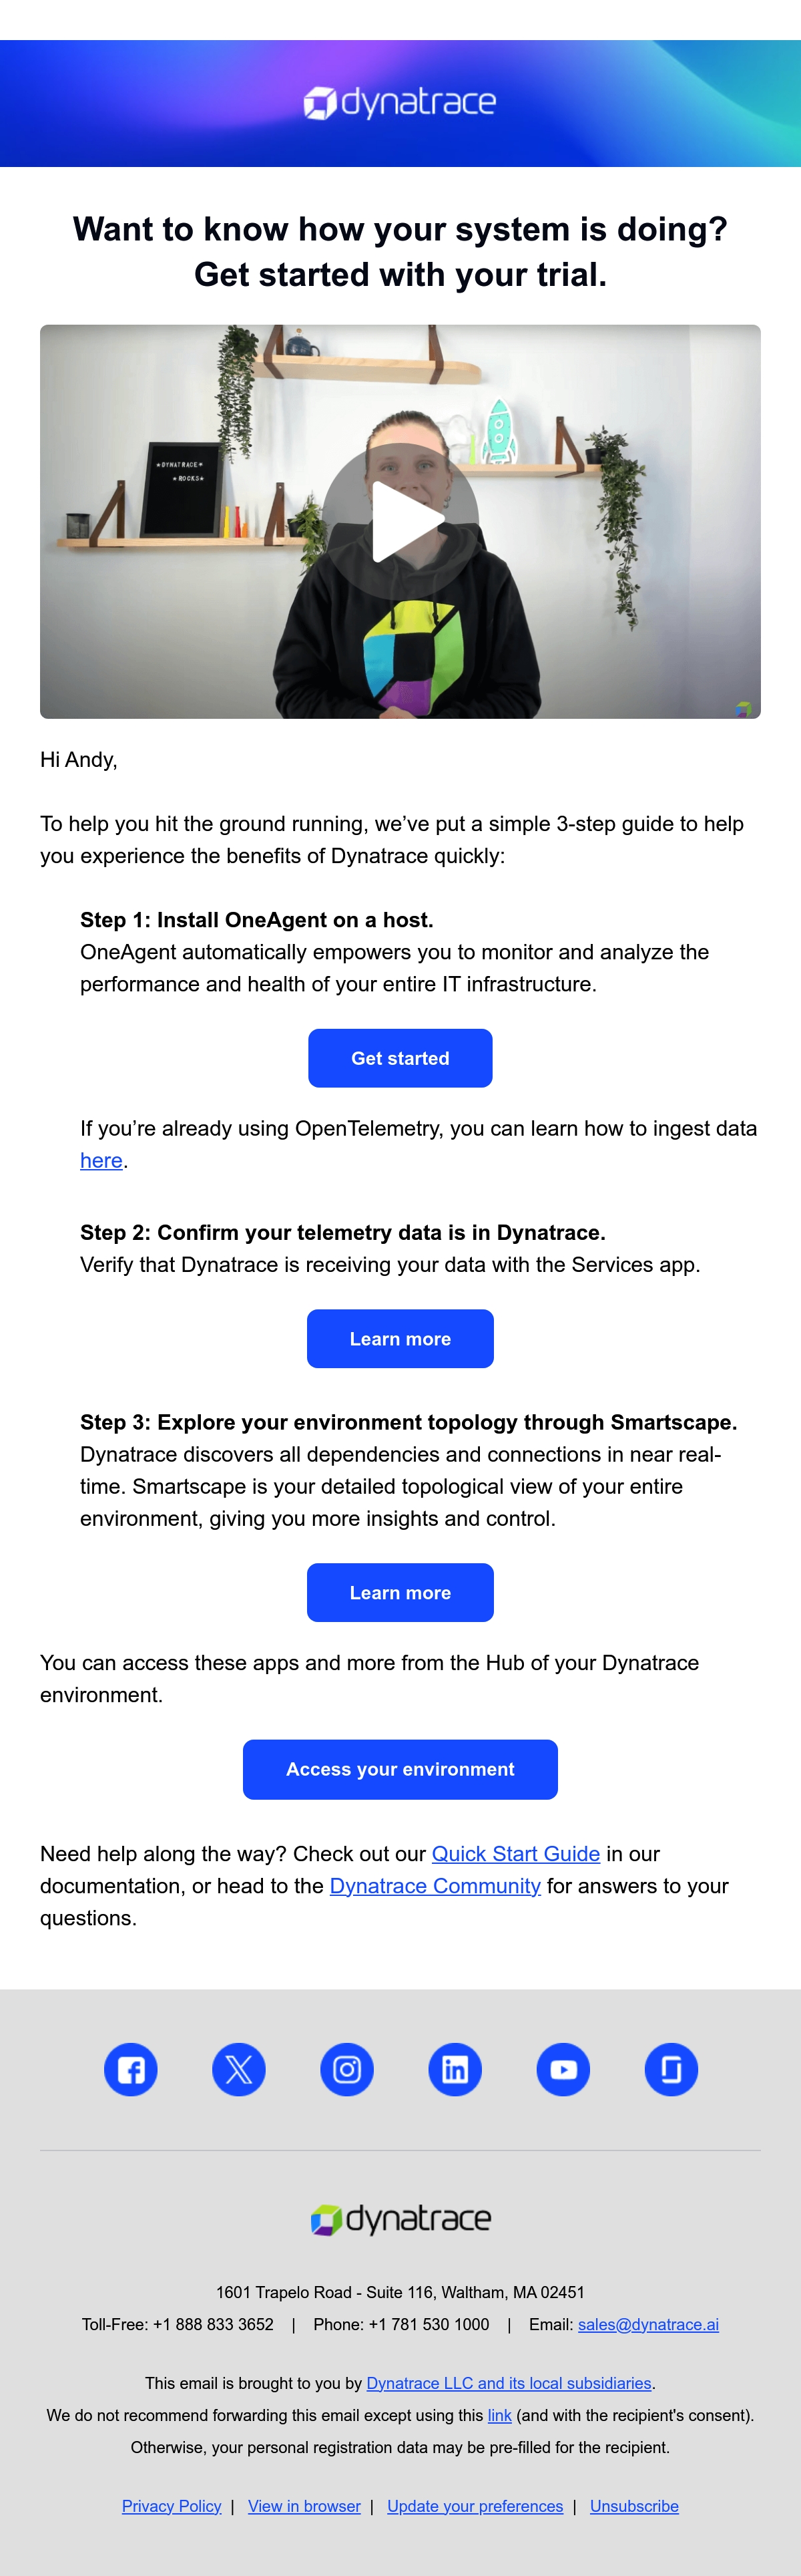Click Learn more under Step 3
The image size is (801, 2576).
tap(400, 1593)
